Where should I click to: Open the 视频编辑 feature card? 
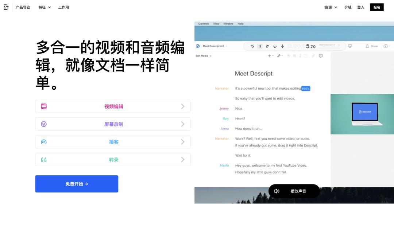(x=113, y=106)
